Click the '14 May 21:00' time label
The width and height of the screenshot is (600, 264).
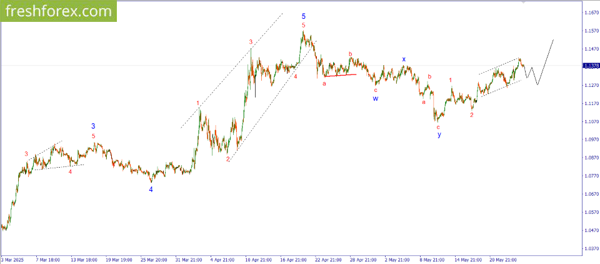point(469,260)
